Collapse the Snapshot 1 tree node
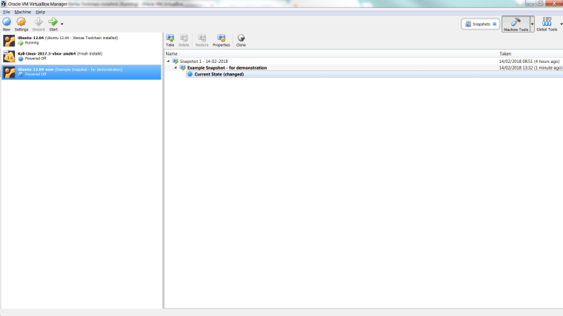This screenshot has height=316, width=563. (x=168, y=61)
